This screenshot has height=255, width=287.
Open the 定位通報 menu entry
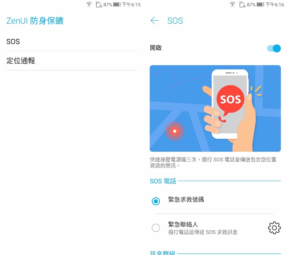coord(72,61)
